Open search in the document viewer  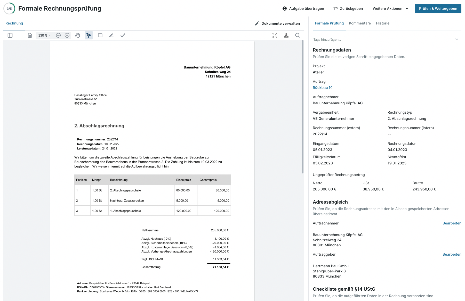pyautogui.click(x=298, y=35)
